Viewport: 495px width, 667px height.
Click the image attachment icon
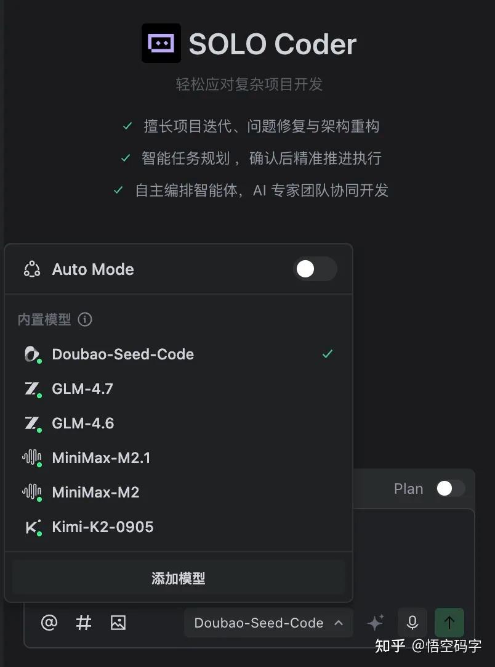(x=118, y=623)
